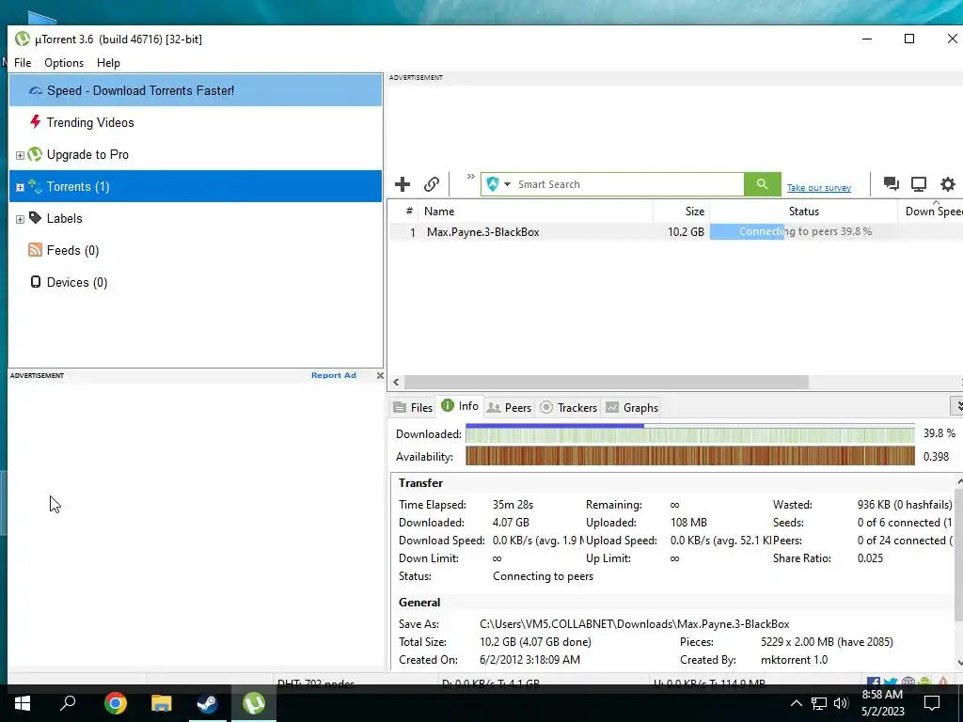Switch to the Info tab
Viewport: 963px width, 722px height.
(460, 406)
